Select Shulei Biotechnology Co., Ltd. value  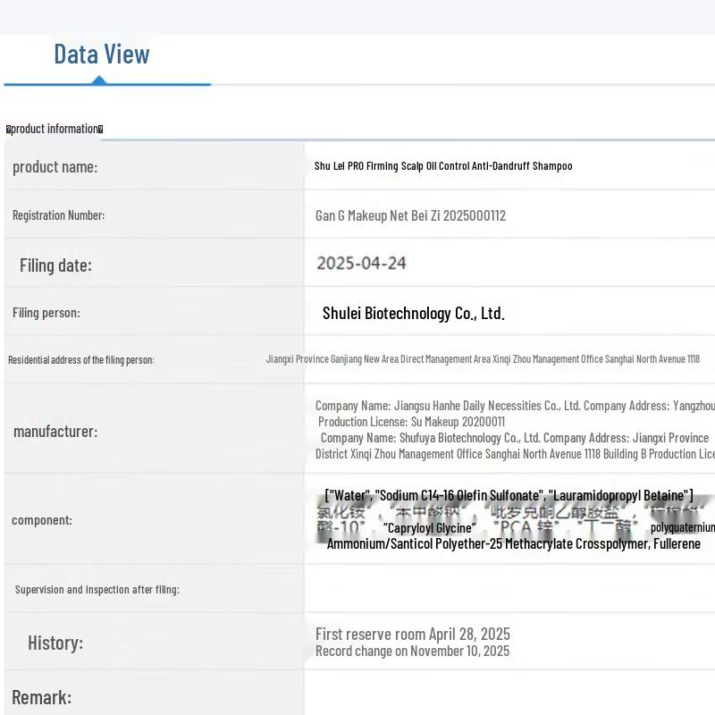click(413, 314)
